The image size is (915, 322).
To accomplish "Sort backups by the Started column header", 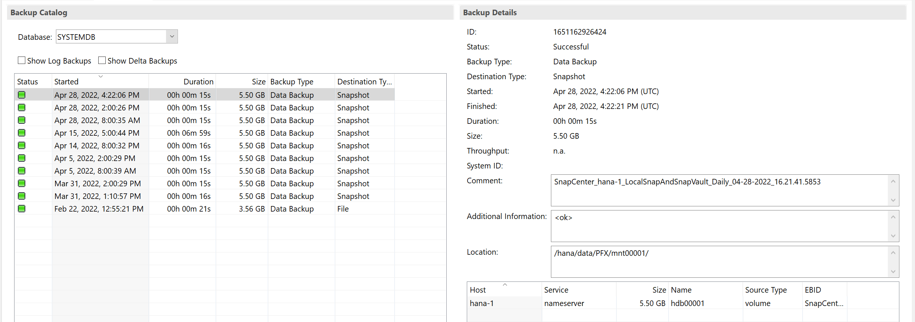I will coord(67,82).
